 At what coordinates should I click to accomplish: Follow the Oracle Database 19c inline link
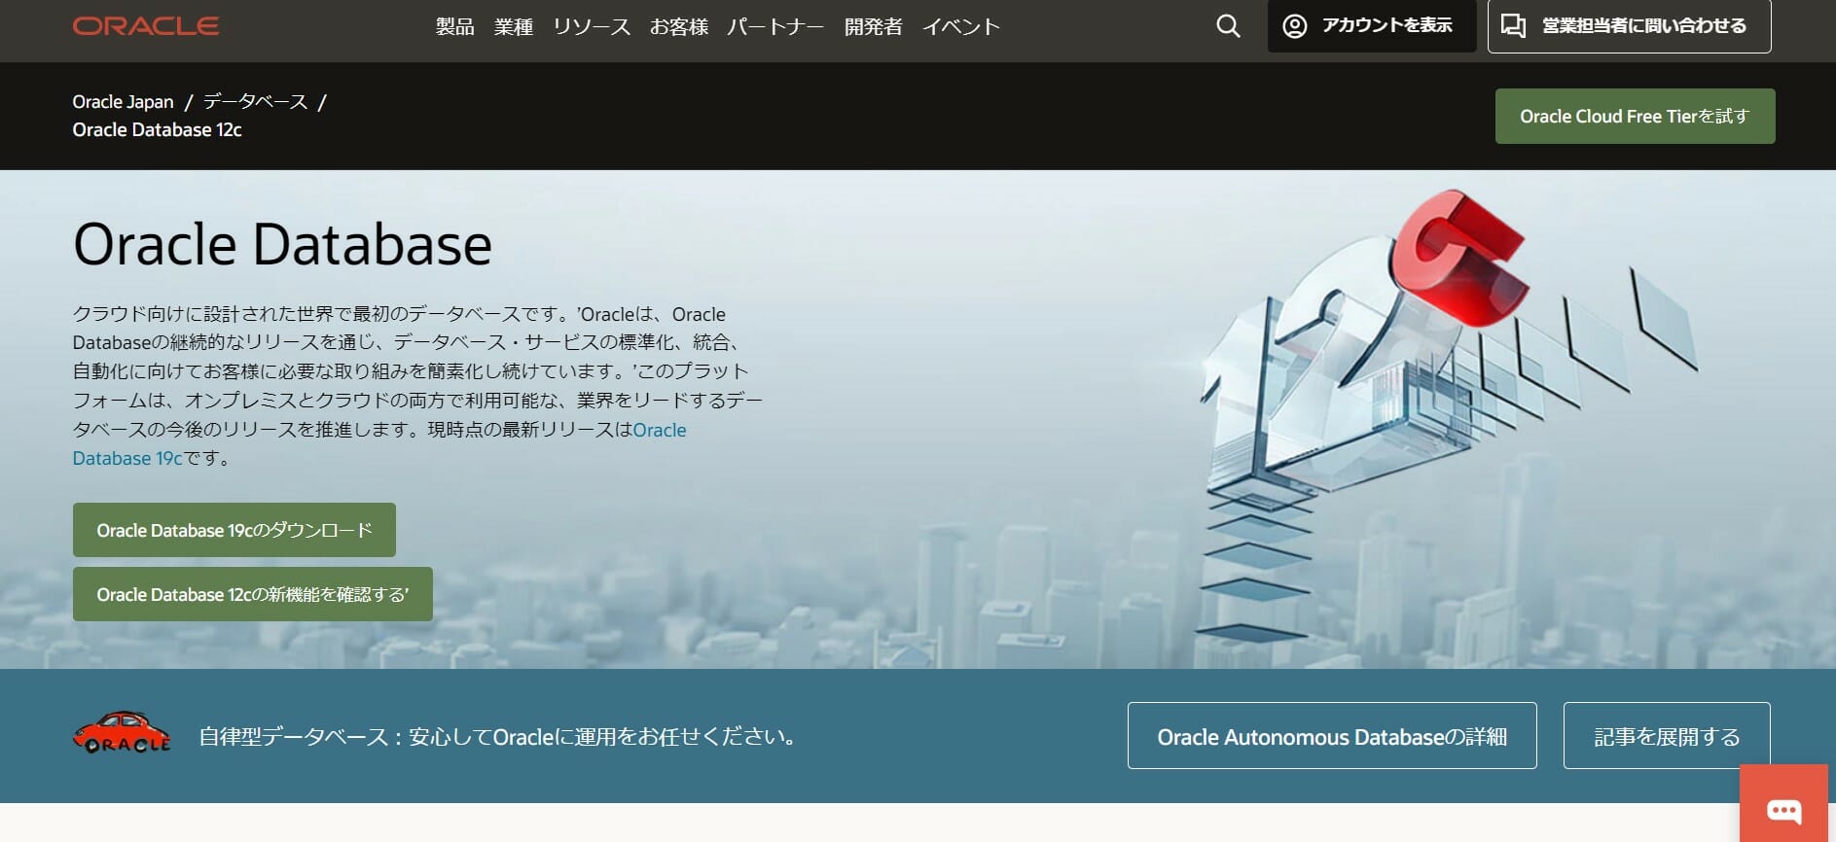point(379,443)
